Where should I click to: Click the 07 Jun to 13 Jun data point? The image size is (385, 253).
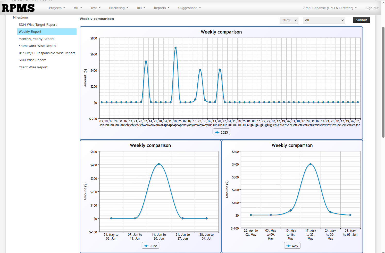135,218
